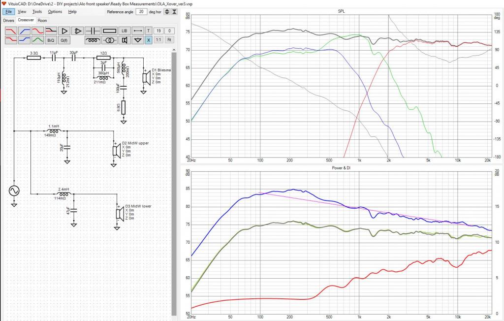Add a buffer triangle block
Viewport: 504px width, 321px height.
64,31
